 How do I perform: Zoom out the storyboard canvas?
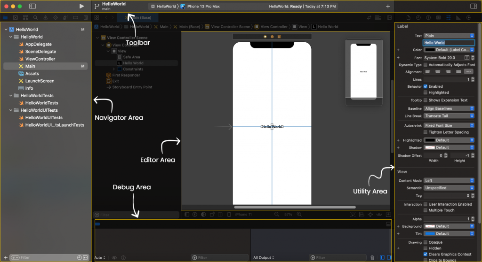point(277,215)
